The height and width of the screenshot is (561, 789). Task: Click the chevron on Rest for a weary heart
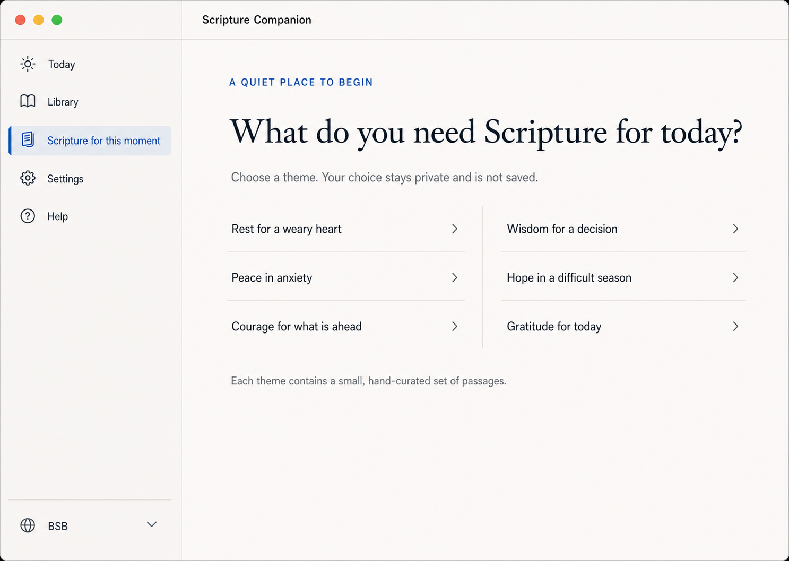click(455, 229)
